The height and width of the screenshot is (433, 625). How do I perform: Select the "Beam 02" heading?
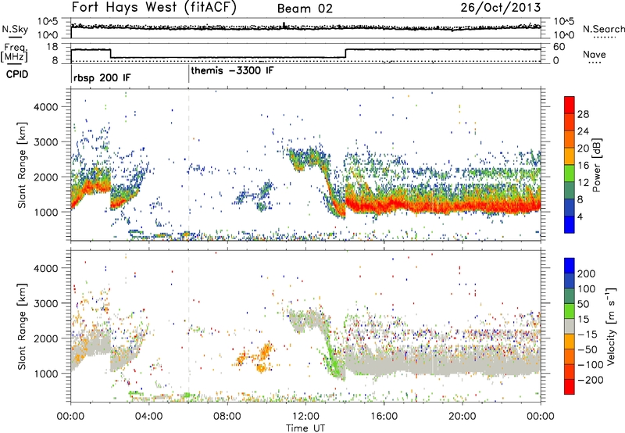coord(305,9)
